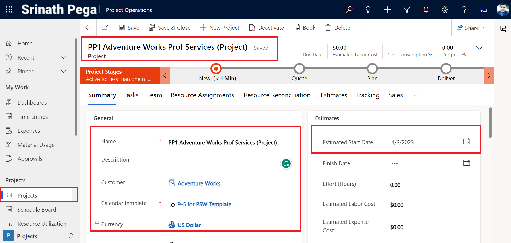Screen dimensions: 511x243
Task: Click the Grammarly icon in Description field
Action: click(286, 163)
